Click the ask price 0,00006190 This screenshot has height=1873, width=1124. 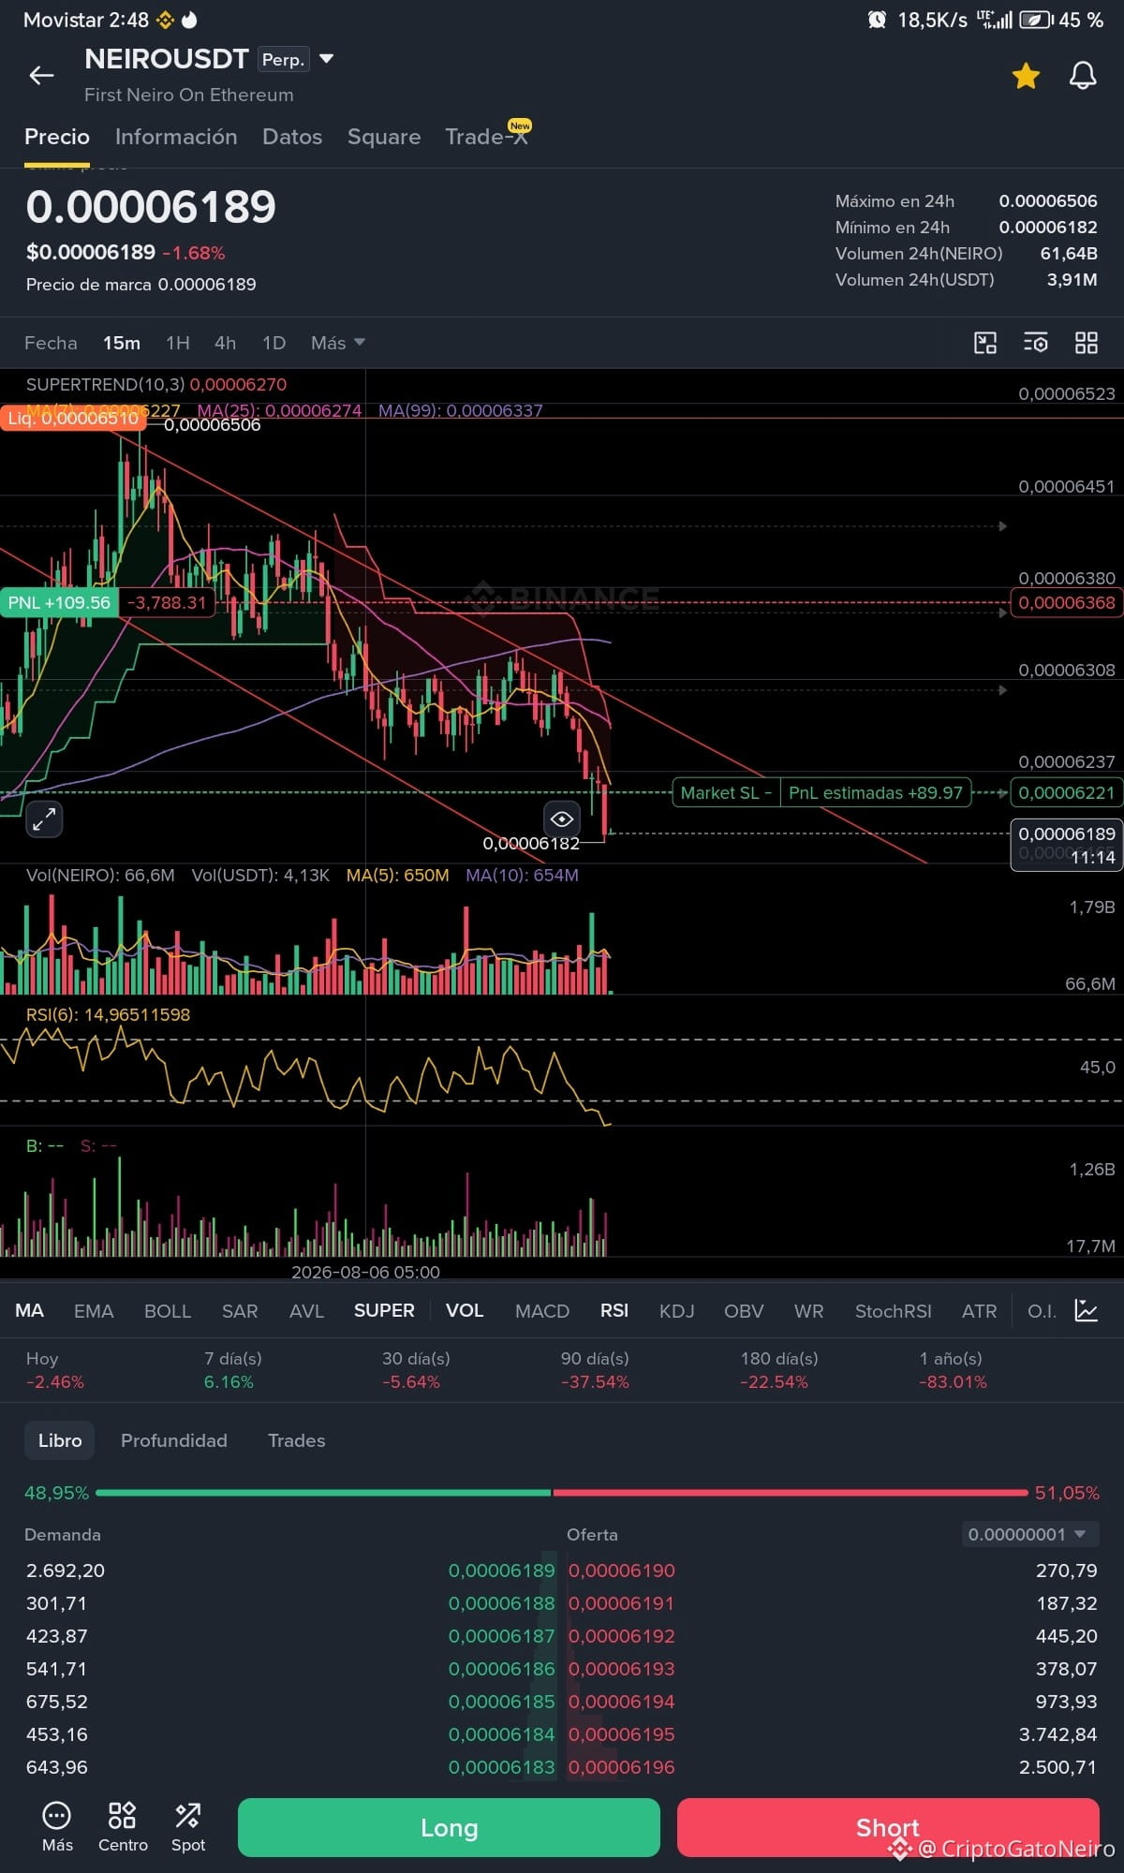[x=622, y=1571]
